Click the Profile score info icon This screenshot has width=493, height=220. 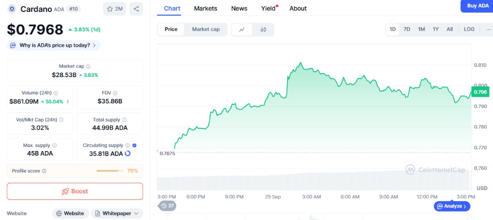click(x=44, y=171)
